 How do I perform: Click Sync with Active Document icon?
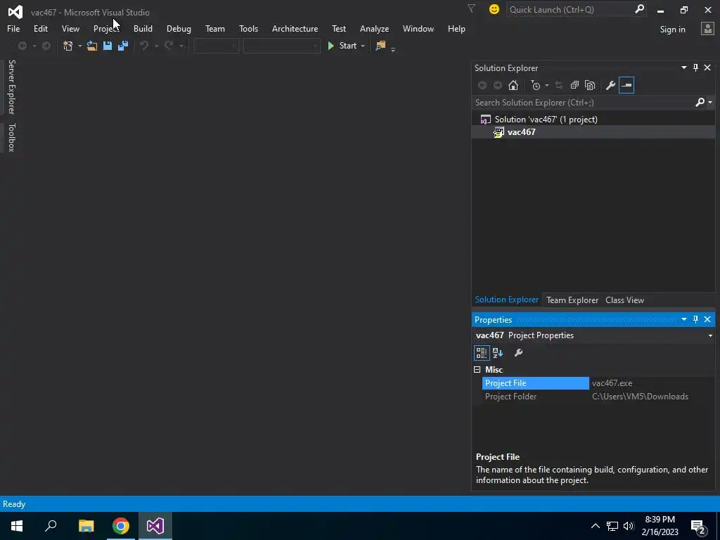coord(559,85)
